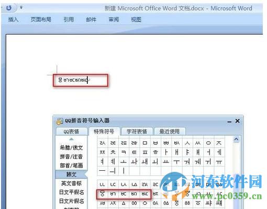Select the 韩文 category

pos(71,174)
